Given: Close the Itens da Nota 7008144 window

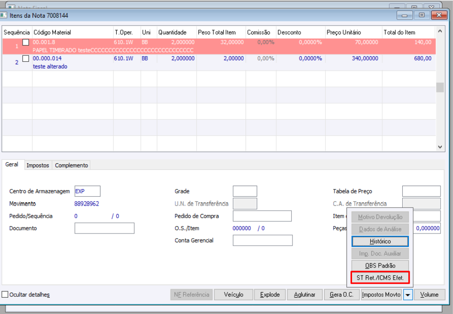Looking at the screenshot, I should 439,15.
